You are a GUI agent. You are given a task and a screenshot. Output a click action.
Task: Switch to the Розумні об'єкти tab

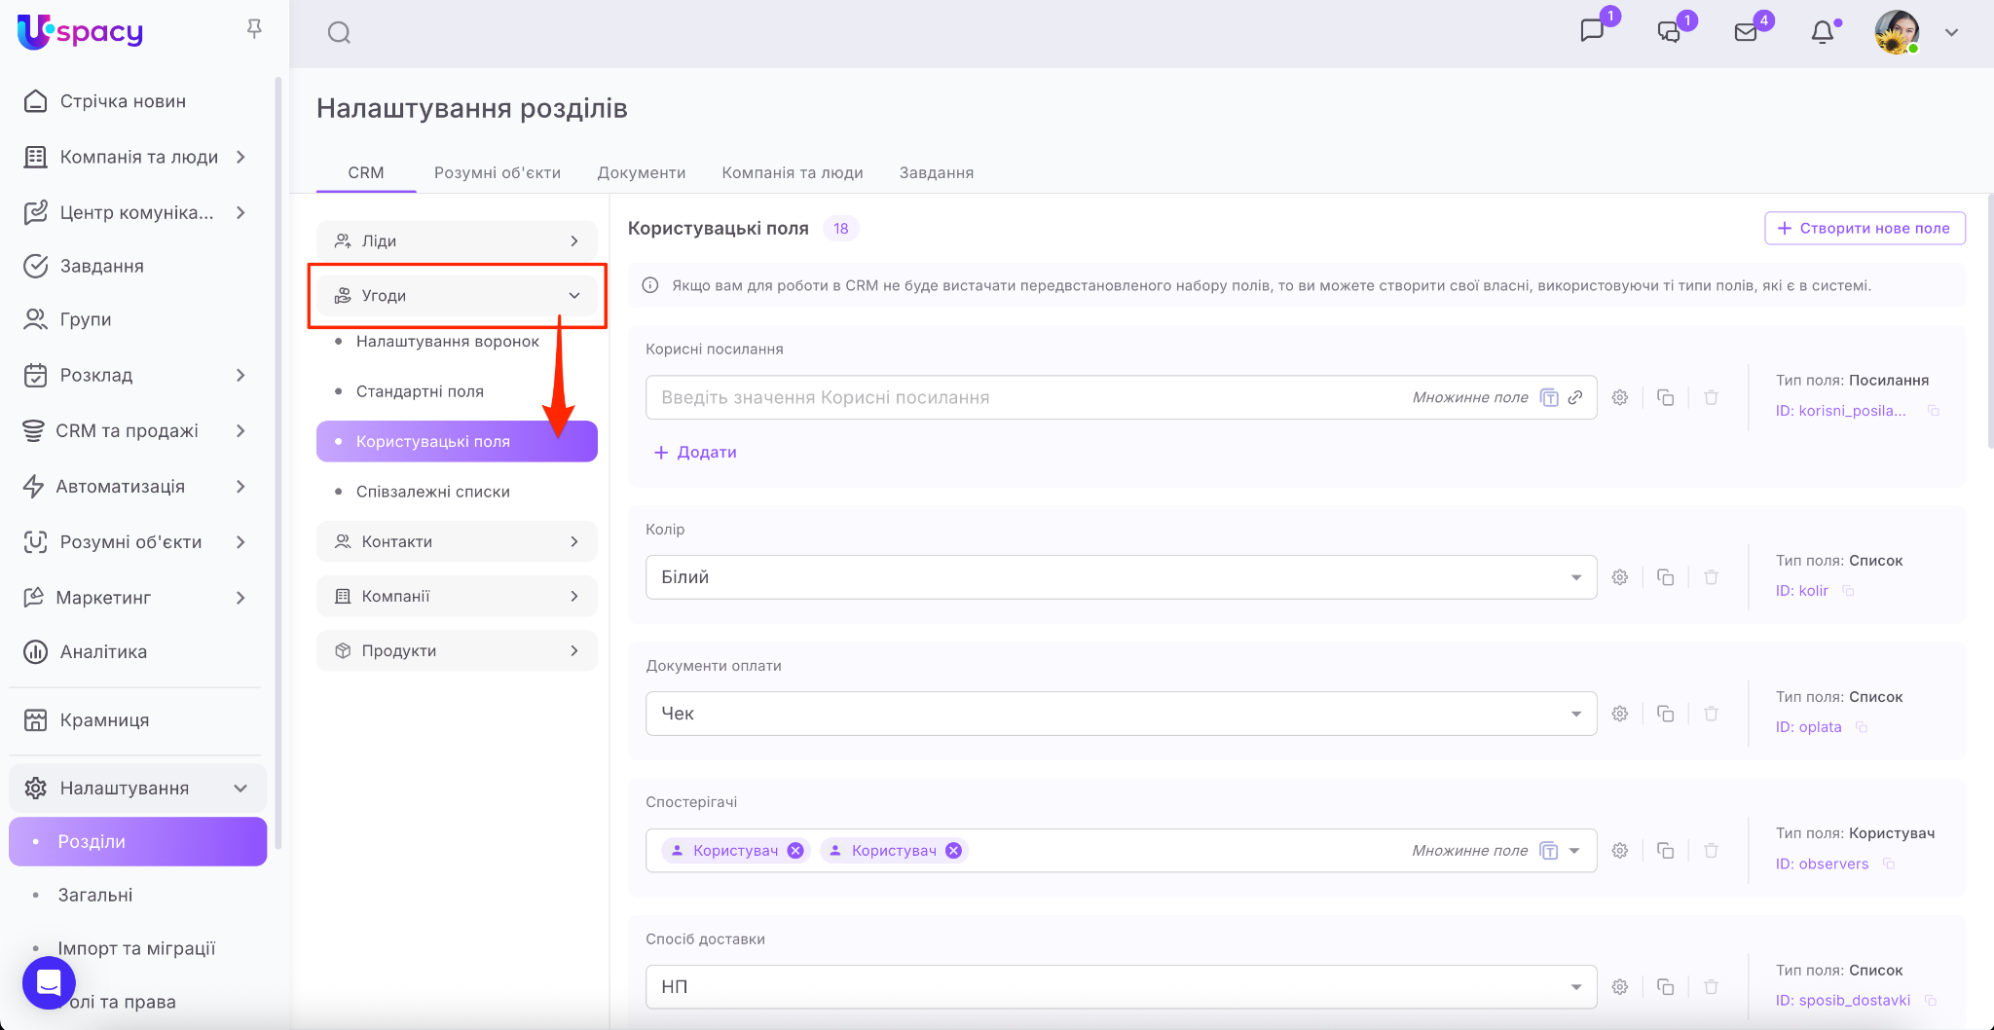(497, 172)
